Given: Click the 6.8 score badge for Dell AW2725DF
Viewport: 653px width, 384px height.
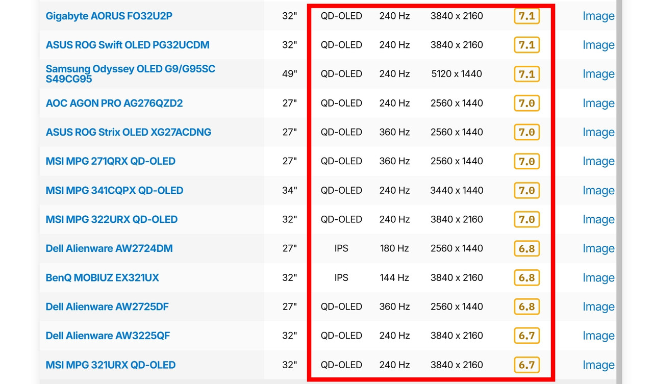Looking at the screenshot, I should (x=526, y=306).
